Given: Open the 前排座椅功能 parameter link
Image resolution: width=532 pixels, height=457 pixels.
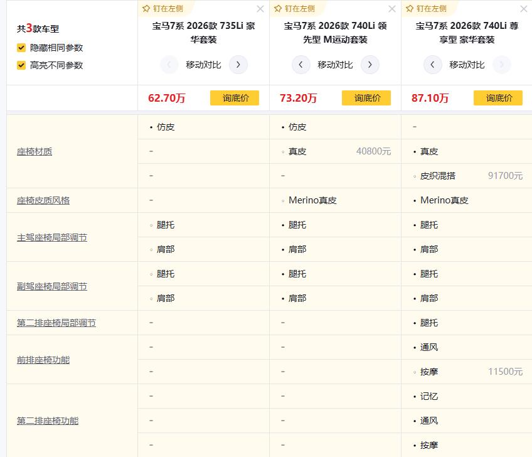Looking at the screenshot, I should (43, 360).
